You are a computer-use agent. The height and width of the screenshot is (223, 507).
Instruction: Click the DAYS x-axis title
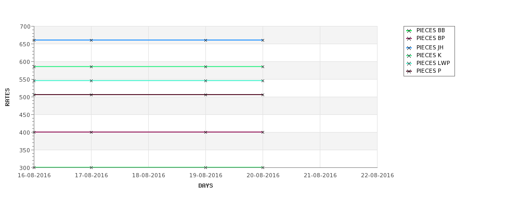pyautogui.click(x=205, y=186)
